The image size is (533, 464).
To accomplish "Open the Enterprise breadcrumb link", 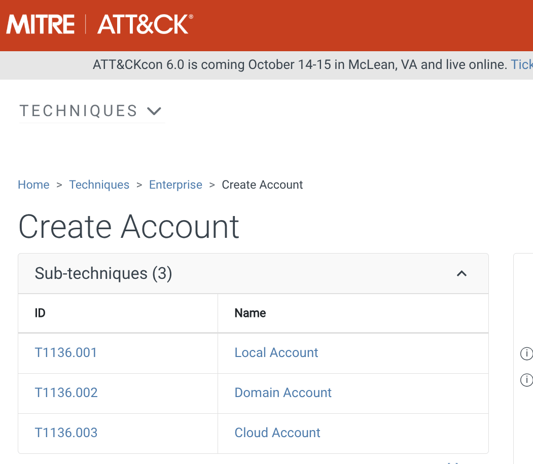I will pyautogui.click(x=175, y=185).
